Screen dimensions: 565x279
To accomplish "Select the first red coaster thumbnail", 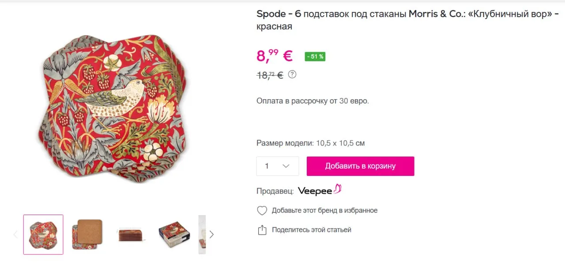I will [43, 234].
